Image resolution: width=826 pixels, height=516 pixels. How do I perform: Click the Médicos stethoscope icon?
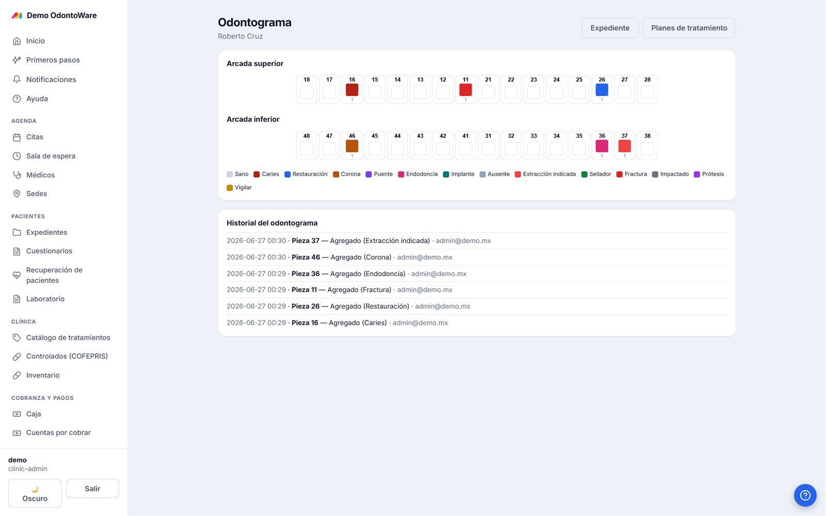click(x=17, y=175)
